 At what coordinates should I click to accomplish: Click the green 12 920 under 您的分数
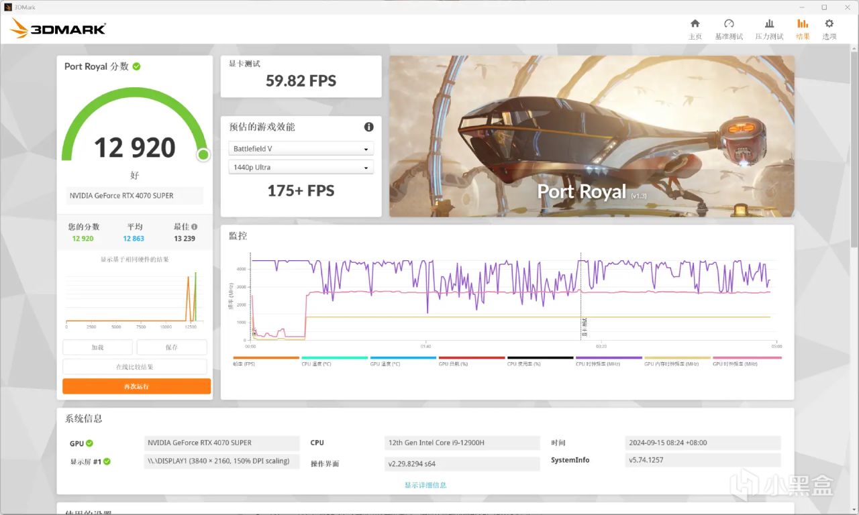(83, 239)
